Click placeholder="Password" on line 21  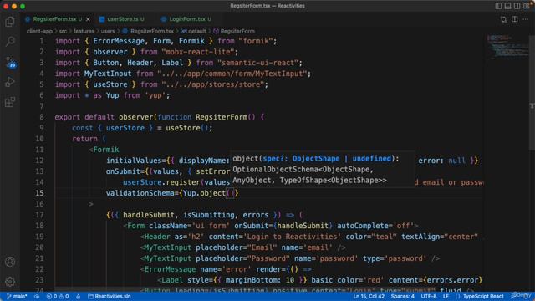pos(242,258)
